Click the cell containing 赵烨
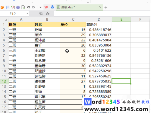 47,30
